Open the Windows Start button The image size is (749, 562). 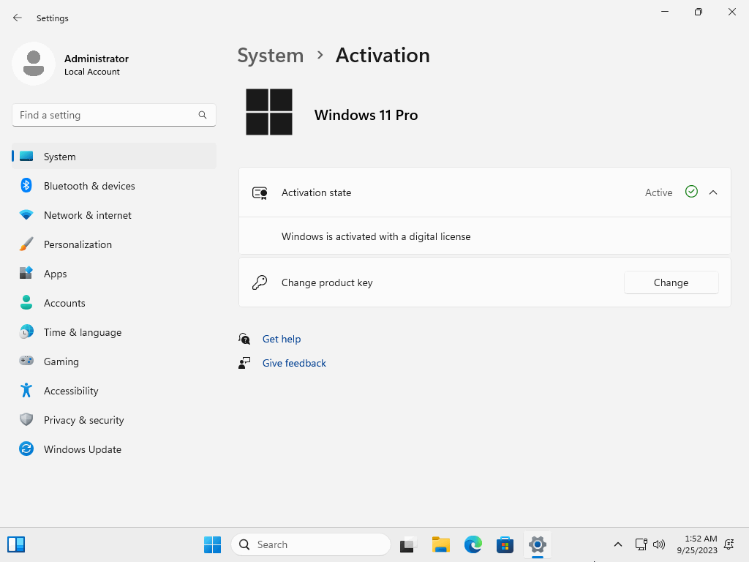click(x=213, y=544)
